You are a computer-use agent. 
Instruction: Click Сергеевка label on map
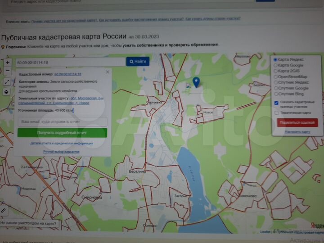coord(154,102)
